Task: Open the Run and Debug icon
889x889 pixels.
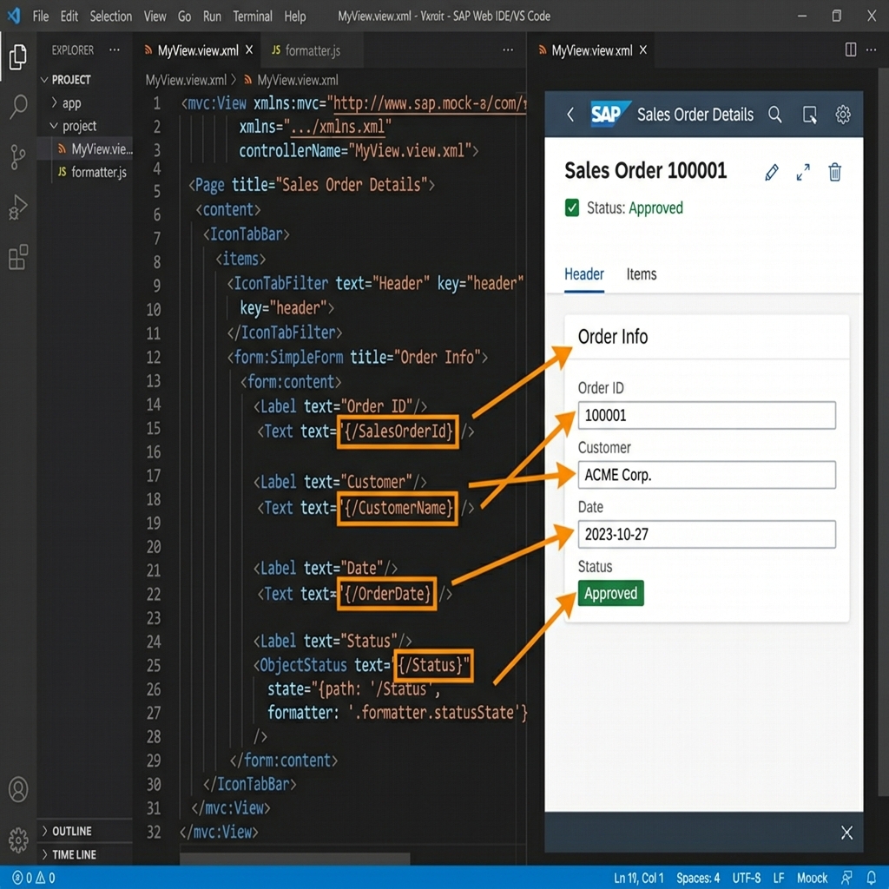Action: click(18, 207)
